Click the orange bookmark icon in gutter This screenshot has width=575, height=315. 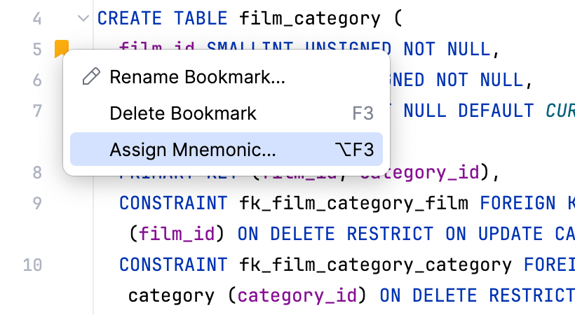(x=62, y=48)
